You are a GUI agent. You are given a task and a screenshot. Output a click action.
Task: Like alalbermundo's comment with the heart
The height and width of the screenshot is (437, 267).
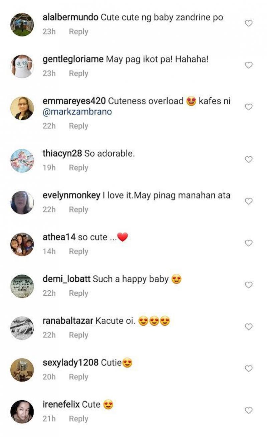point(249,23)
